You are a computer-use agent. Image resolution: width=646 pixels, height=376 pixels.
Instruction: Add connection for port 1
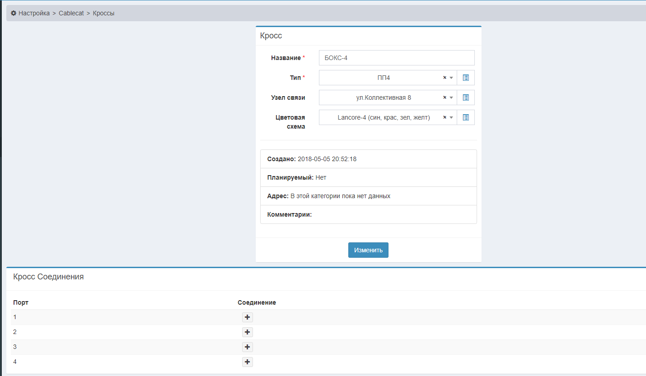(x=247, y=317)
